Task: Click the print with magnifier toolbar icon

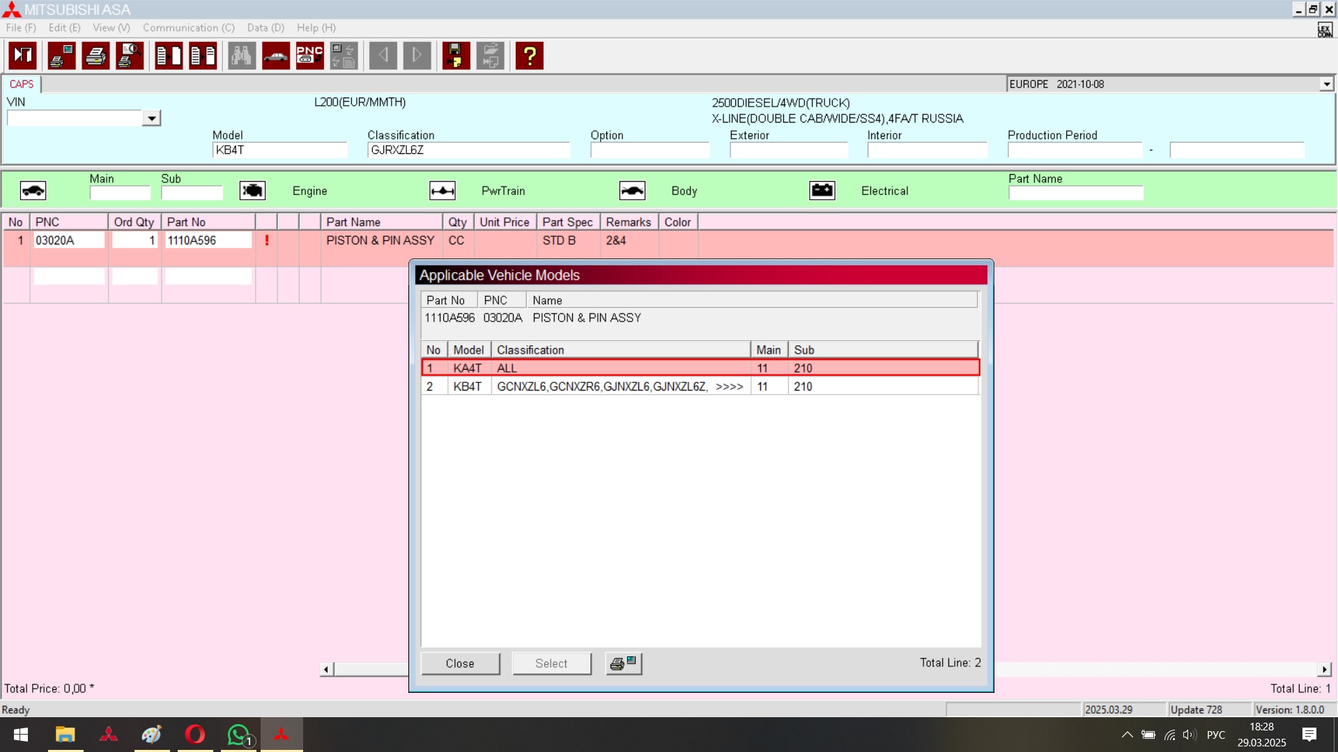Action: 130,56
